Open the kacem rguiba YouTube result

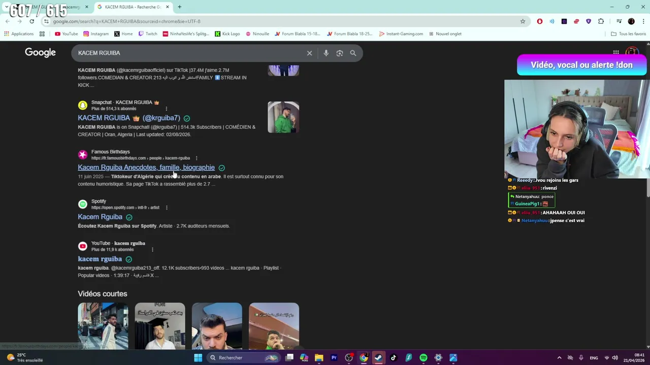point(100,259)
